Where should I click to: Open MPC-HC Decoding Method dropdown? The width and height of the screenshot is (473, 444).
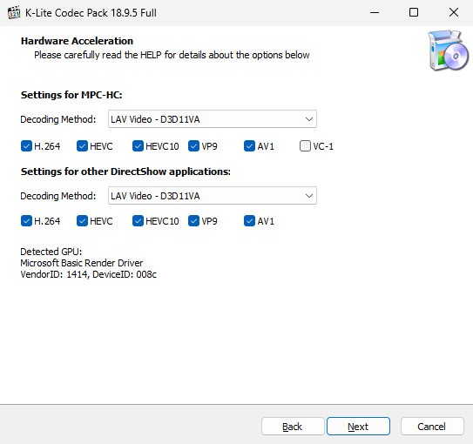pyautogui.click(x=213, y=119)
